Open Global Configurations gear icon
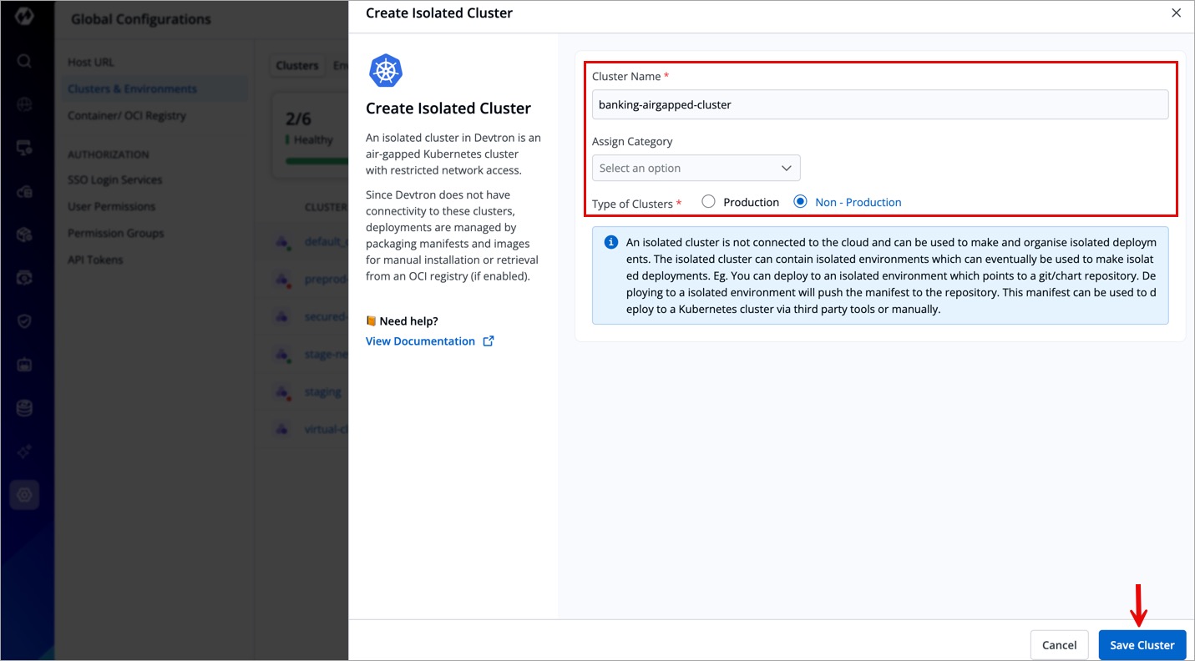The image size is (1195, 661). click(24, 495)
